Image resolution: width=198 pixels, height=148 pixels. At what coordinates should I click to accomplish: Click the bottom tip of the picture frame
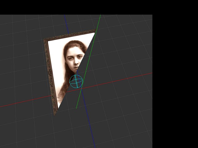pos(55,114)
